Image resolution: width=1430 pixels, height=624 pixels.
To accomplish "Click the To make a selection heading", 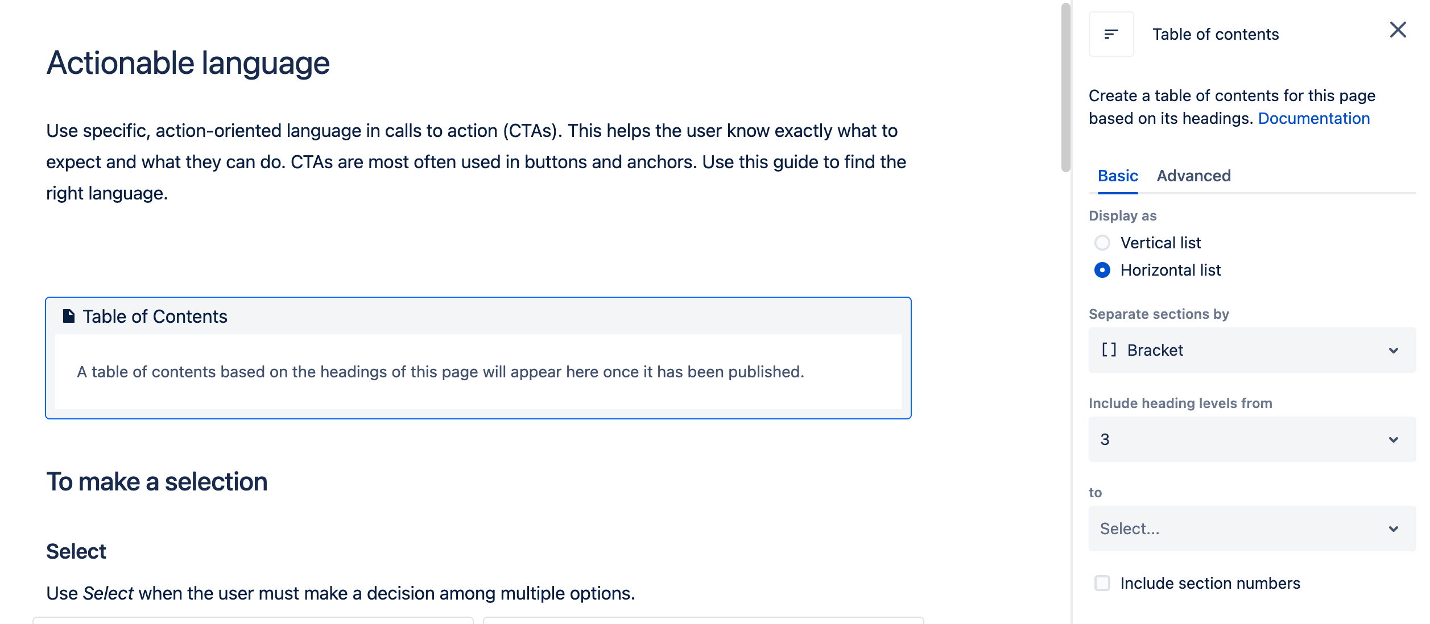I will point(157,482).
